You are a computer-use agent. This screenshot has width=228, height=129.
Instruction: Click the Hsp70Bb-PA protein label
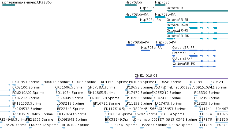coord(151,48)
